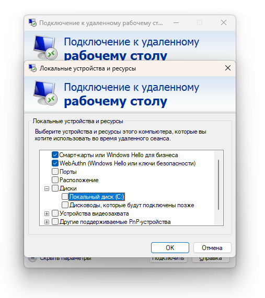Expand the Устройства видеозахвата node

pyautogui.click(x=47, y=213)
